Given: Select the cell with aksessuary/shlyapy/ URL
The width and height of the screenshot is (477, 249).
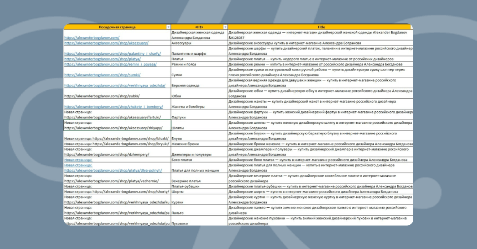Looking at the screenshot, I should 117,125.
